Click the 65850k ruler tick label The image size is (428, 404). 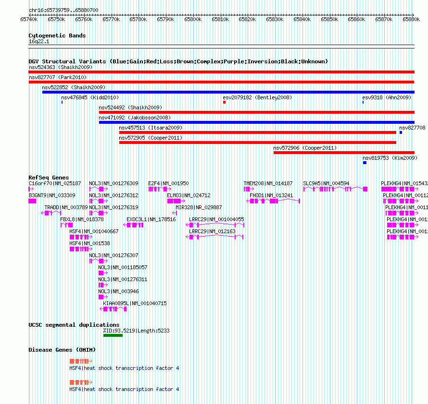click(x=329, y=19)
